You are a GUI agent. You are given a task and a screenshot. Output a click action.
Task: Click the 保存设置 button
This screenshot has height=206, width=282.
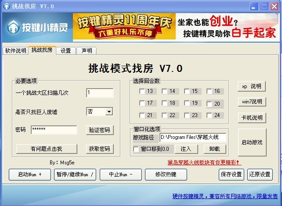pyautogui.click(x=231, y=174)
